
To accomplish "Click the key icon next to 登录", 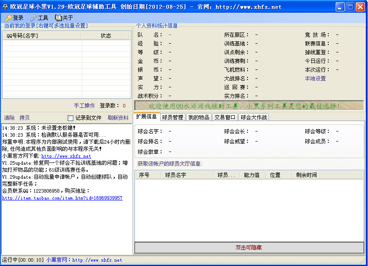I will (x=8, y=18).
